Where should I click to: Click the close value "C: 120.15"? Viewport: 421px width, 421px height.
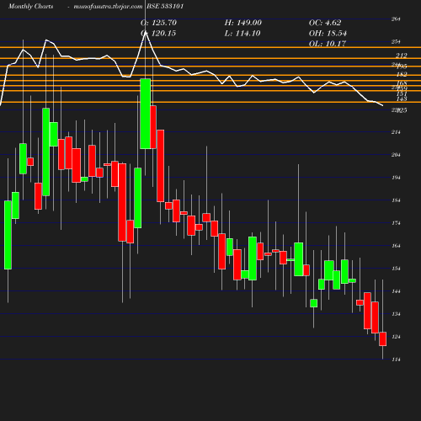(x=158, y=33)
